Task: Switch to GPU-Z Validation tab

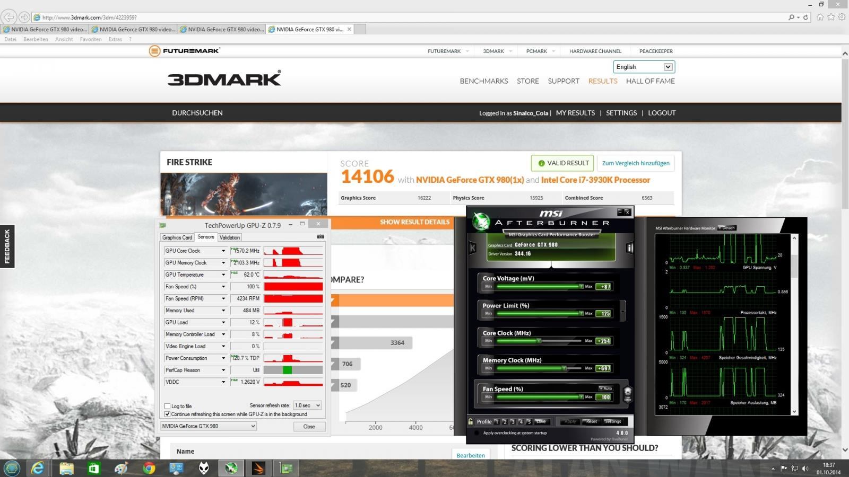Action: pyautogui.click(x=230, y=237)
